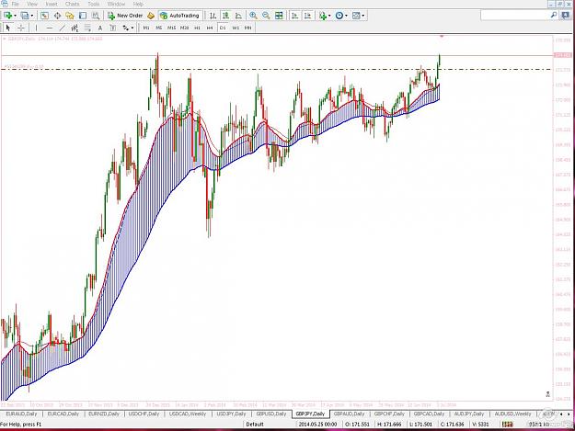The width and height of the screenshot is (575, 431).
Task: Select the Trendline tool
Action: point(63,28)
